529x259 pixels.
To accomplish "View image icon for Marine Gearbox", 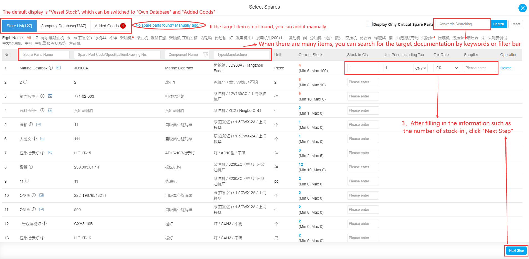I will point(59,68).
